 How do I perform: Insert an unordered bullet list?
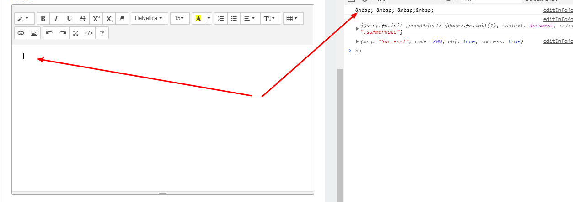(x=234, y=18)
